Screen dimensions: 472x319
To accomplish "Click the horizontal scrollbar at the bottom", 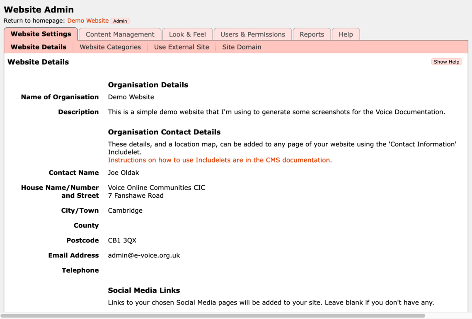I will point(213,316).
